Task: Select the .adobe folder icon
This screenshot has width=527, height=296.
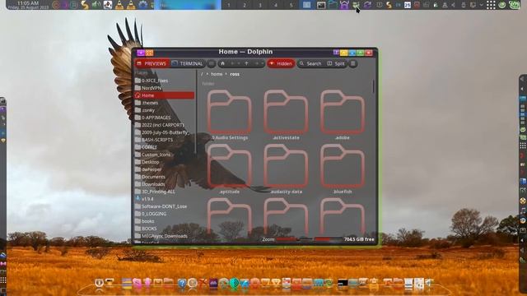Action: click(343, 113)
